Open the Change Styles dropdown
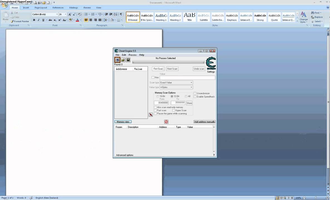The height and width of the screenshot is (200, 330). 304,17
